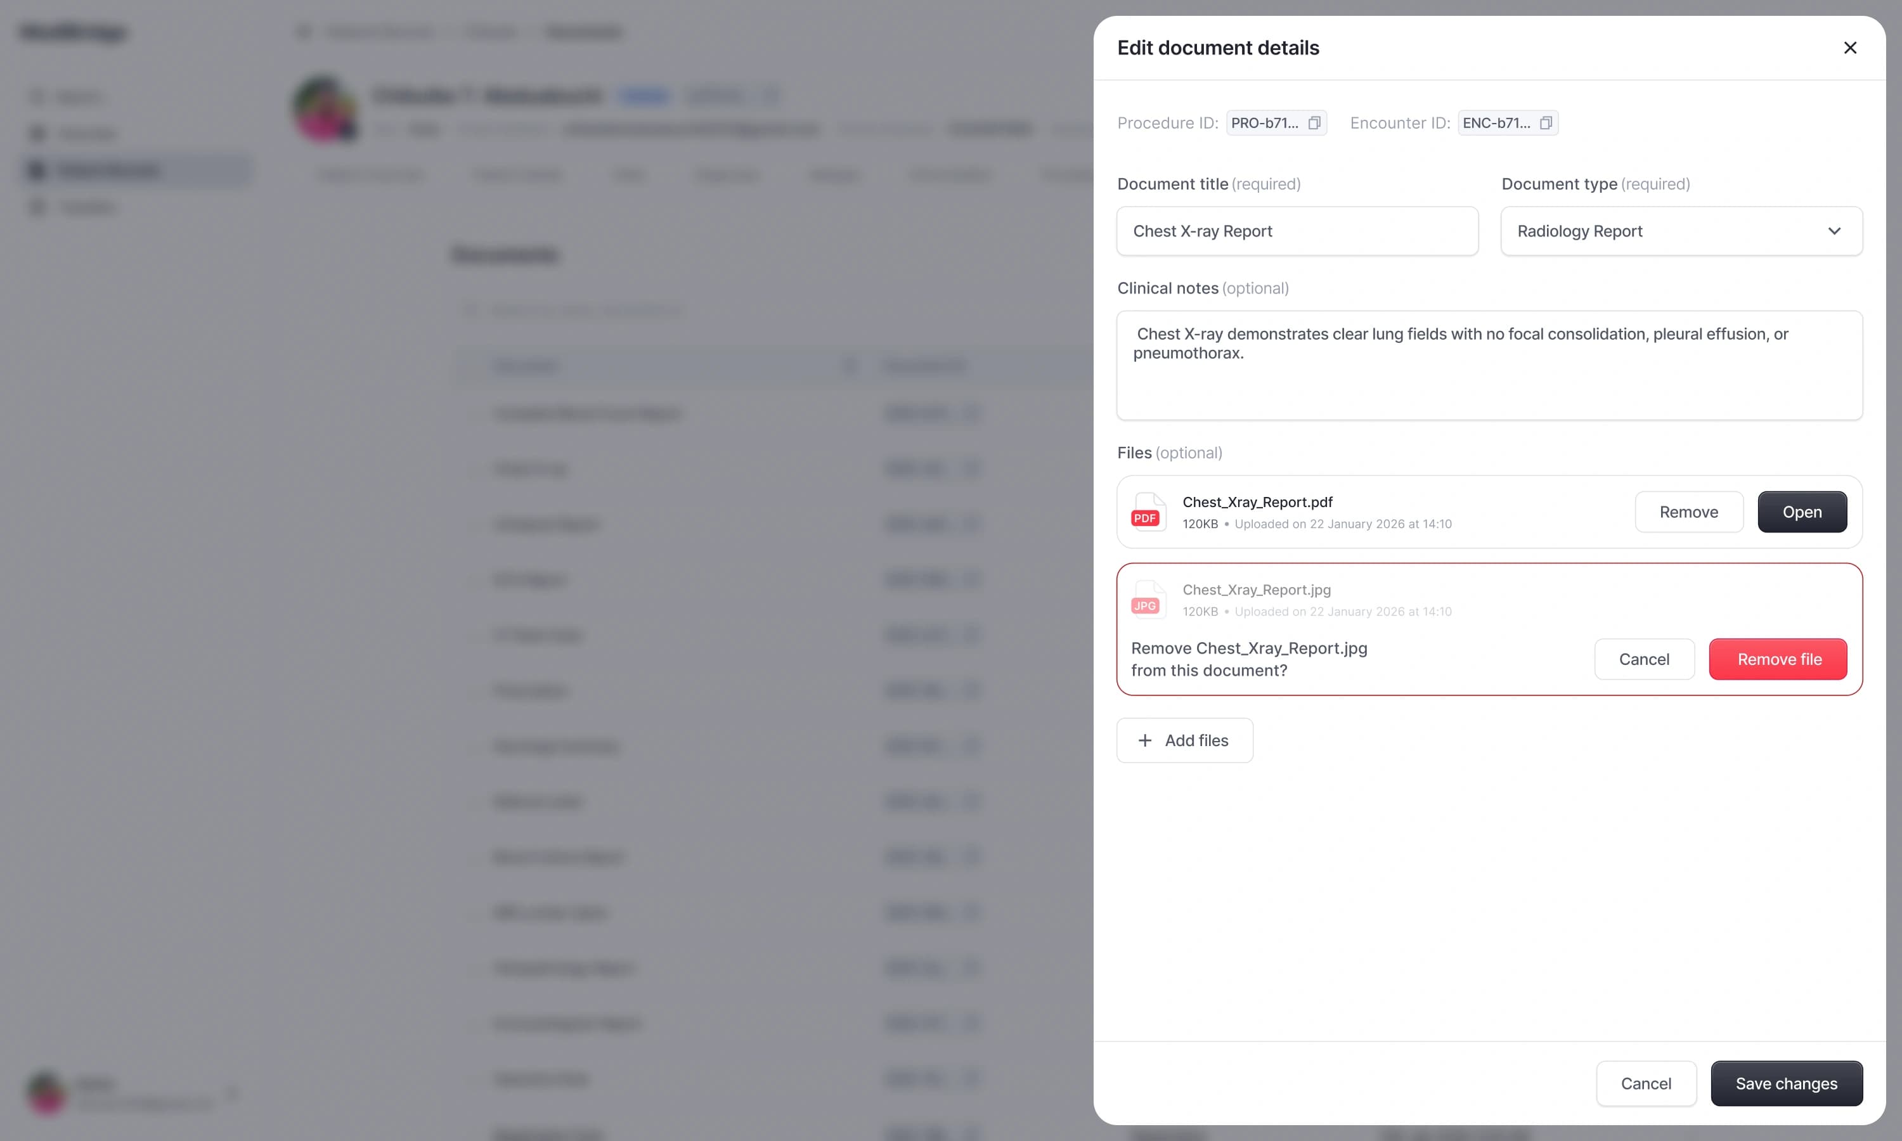This screenshot has width=1902, height=1141.
Task: Cancel editing in the panel footer
Action: (1646, 1083)
